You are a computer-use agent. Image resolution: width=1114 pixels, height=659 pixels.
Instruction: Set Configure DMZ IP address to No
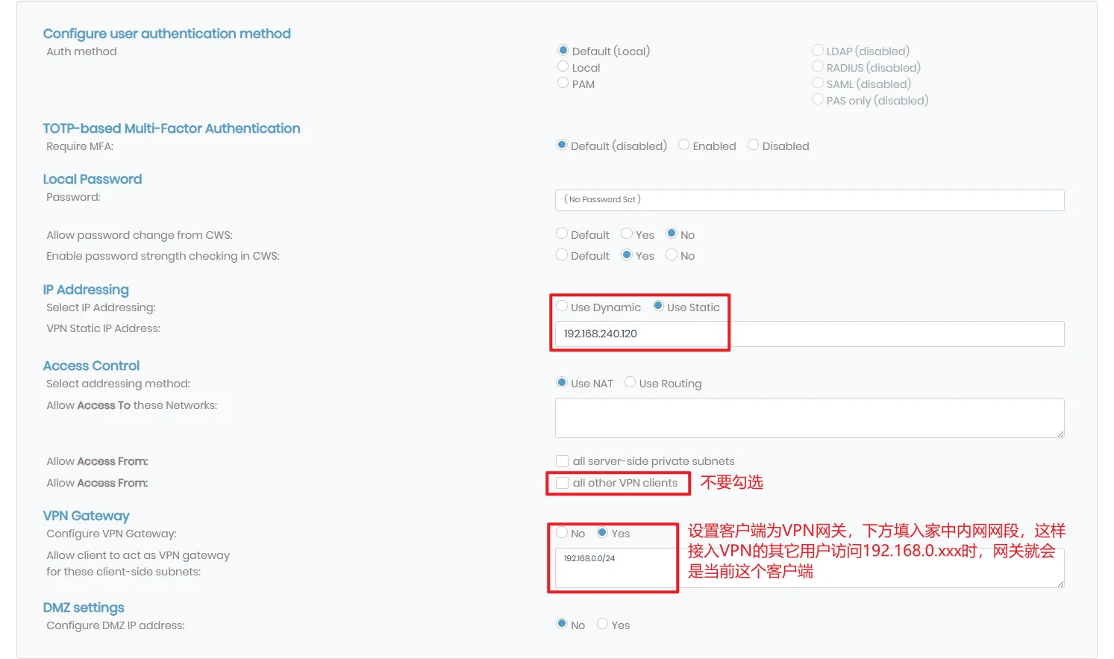point(562,625)
